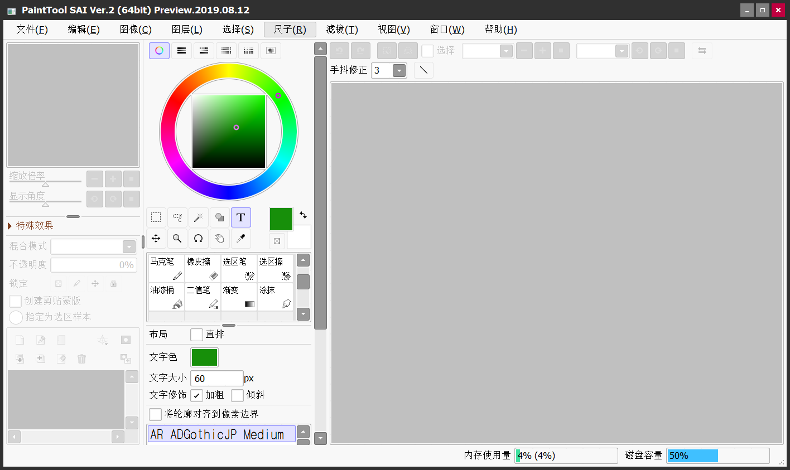
Task: Show the swatches palette panel
Action: coord(248,51)
